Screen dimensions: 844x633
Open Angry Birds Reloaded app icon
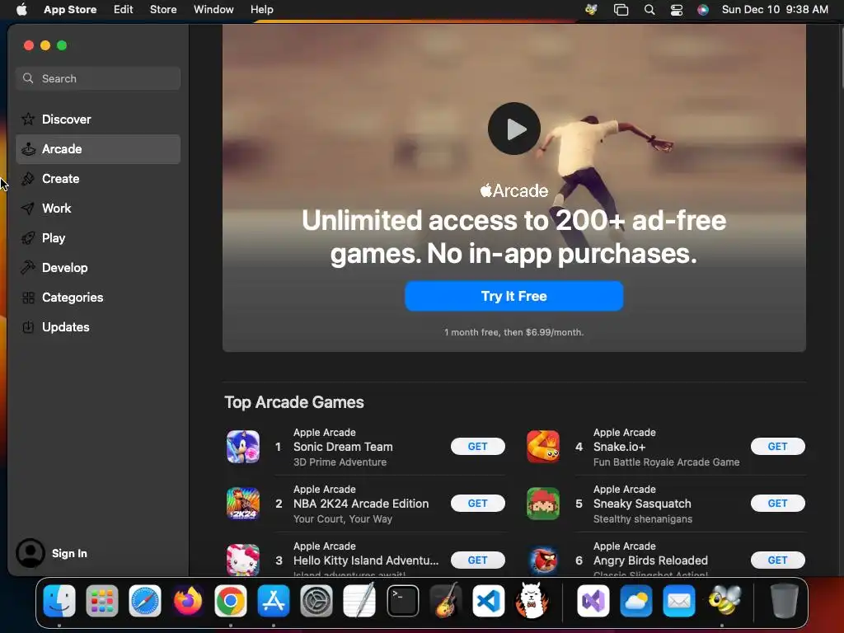pyautogui.click(x=543, y=560)
